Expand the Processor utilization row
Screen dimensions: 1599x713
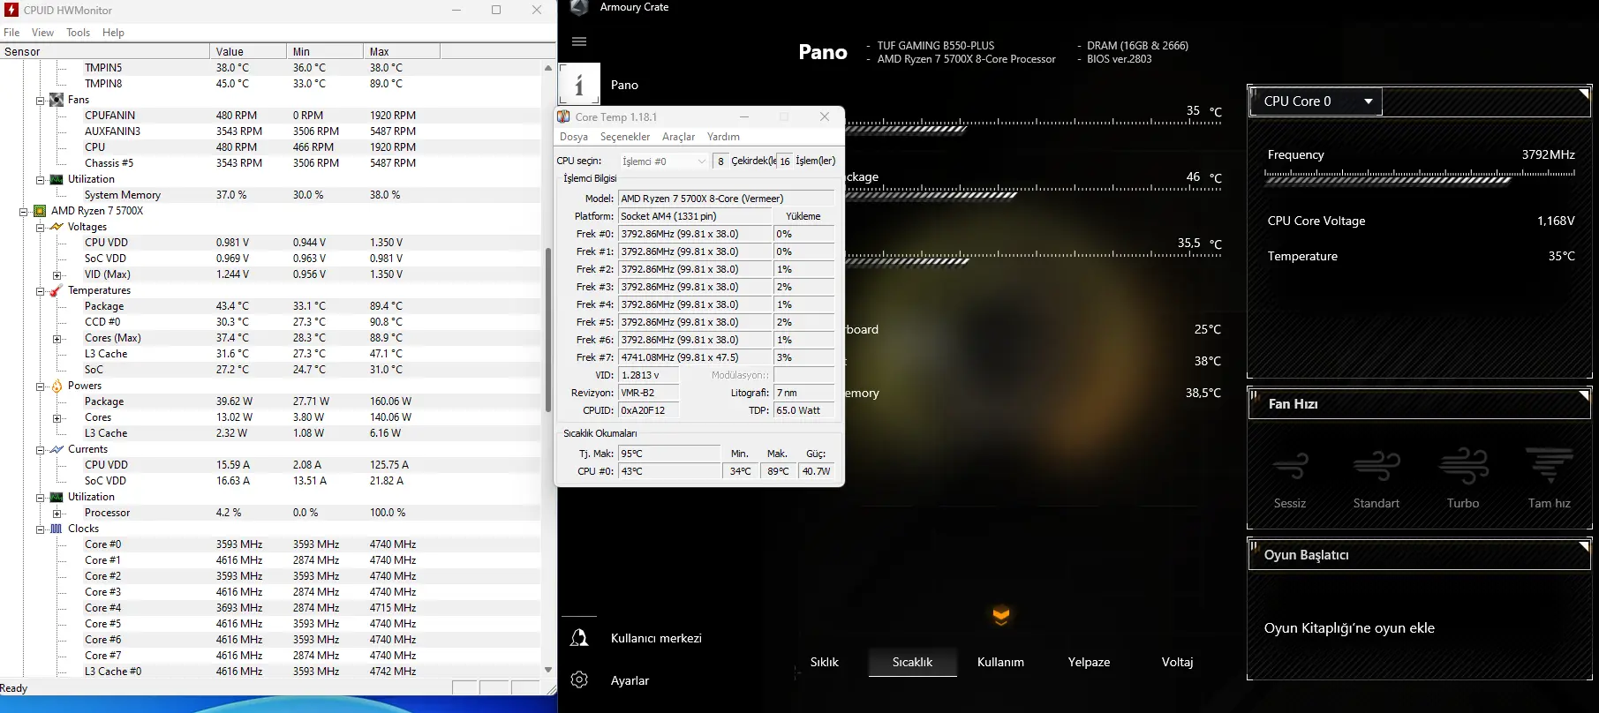[57, 514]
